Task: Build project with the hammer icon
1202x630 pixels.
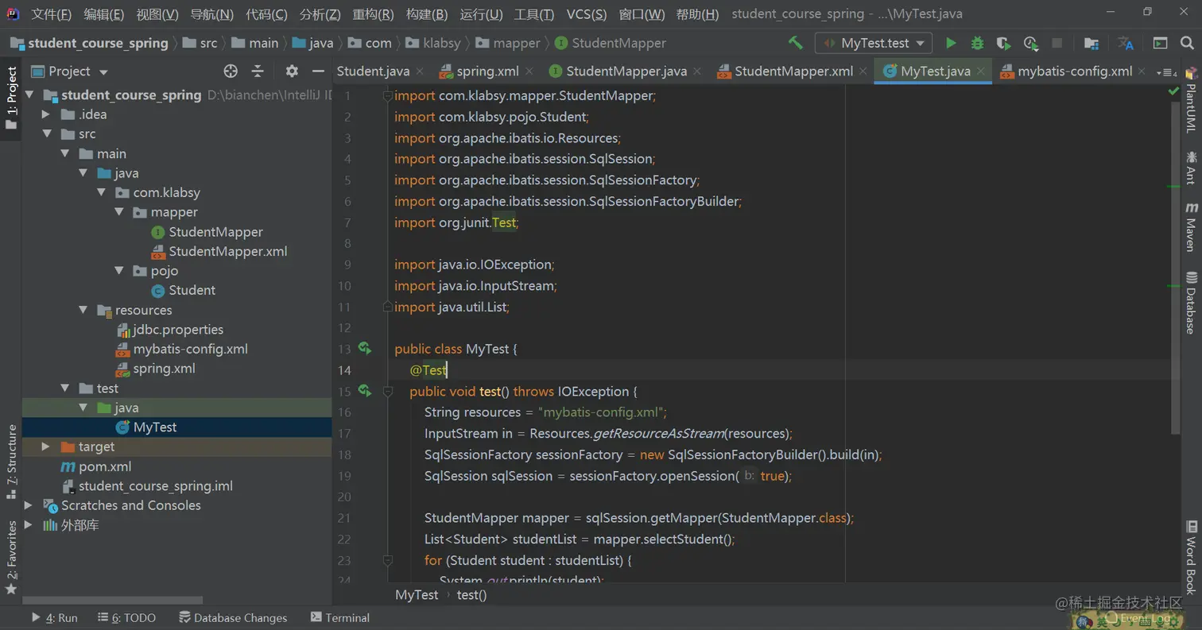Action: point(795,43)
